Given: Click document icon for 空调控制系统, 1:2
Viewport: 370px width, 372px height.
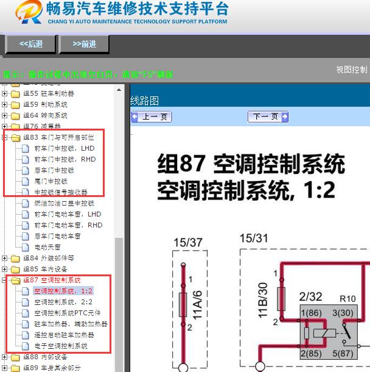Looking at the screenshot, I should 26,291.
